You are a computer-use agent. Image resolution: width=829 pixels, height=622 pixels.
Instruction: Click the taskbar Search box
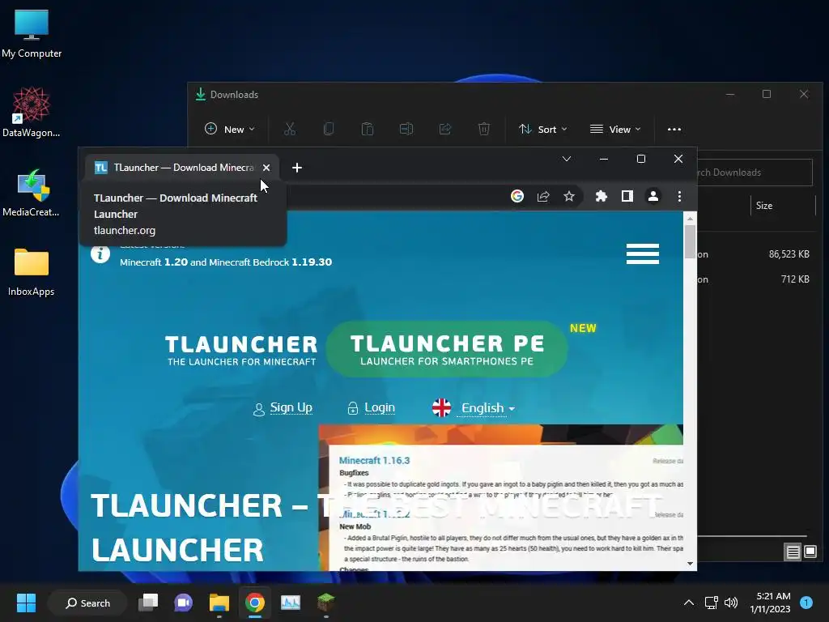point(87,603)
